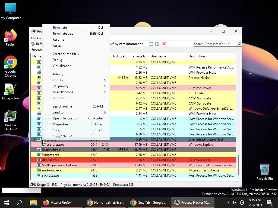Viewport: 278px width, 208px height.
Task: Click the Process Hacker description cell
Action: click(x=200, y=78)
